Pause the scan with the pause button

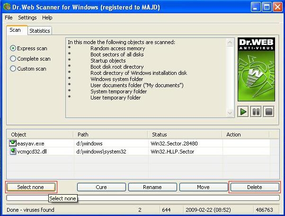256,111
